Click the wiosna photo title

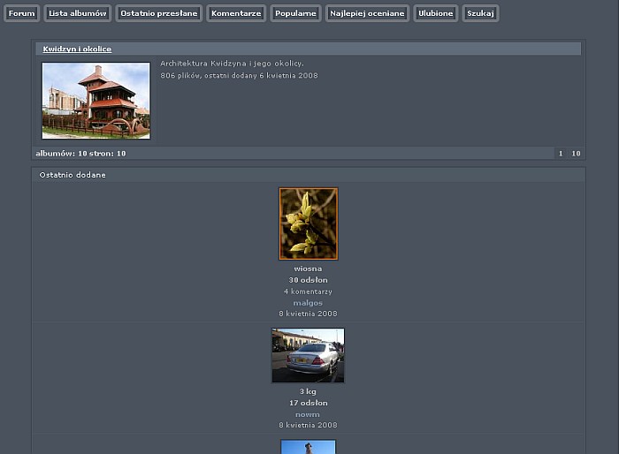tap(308, 269)
